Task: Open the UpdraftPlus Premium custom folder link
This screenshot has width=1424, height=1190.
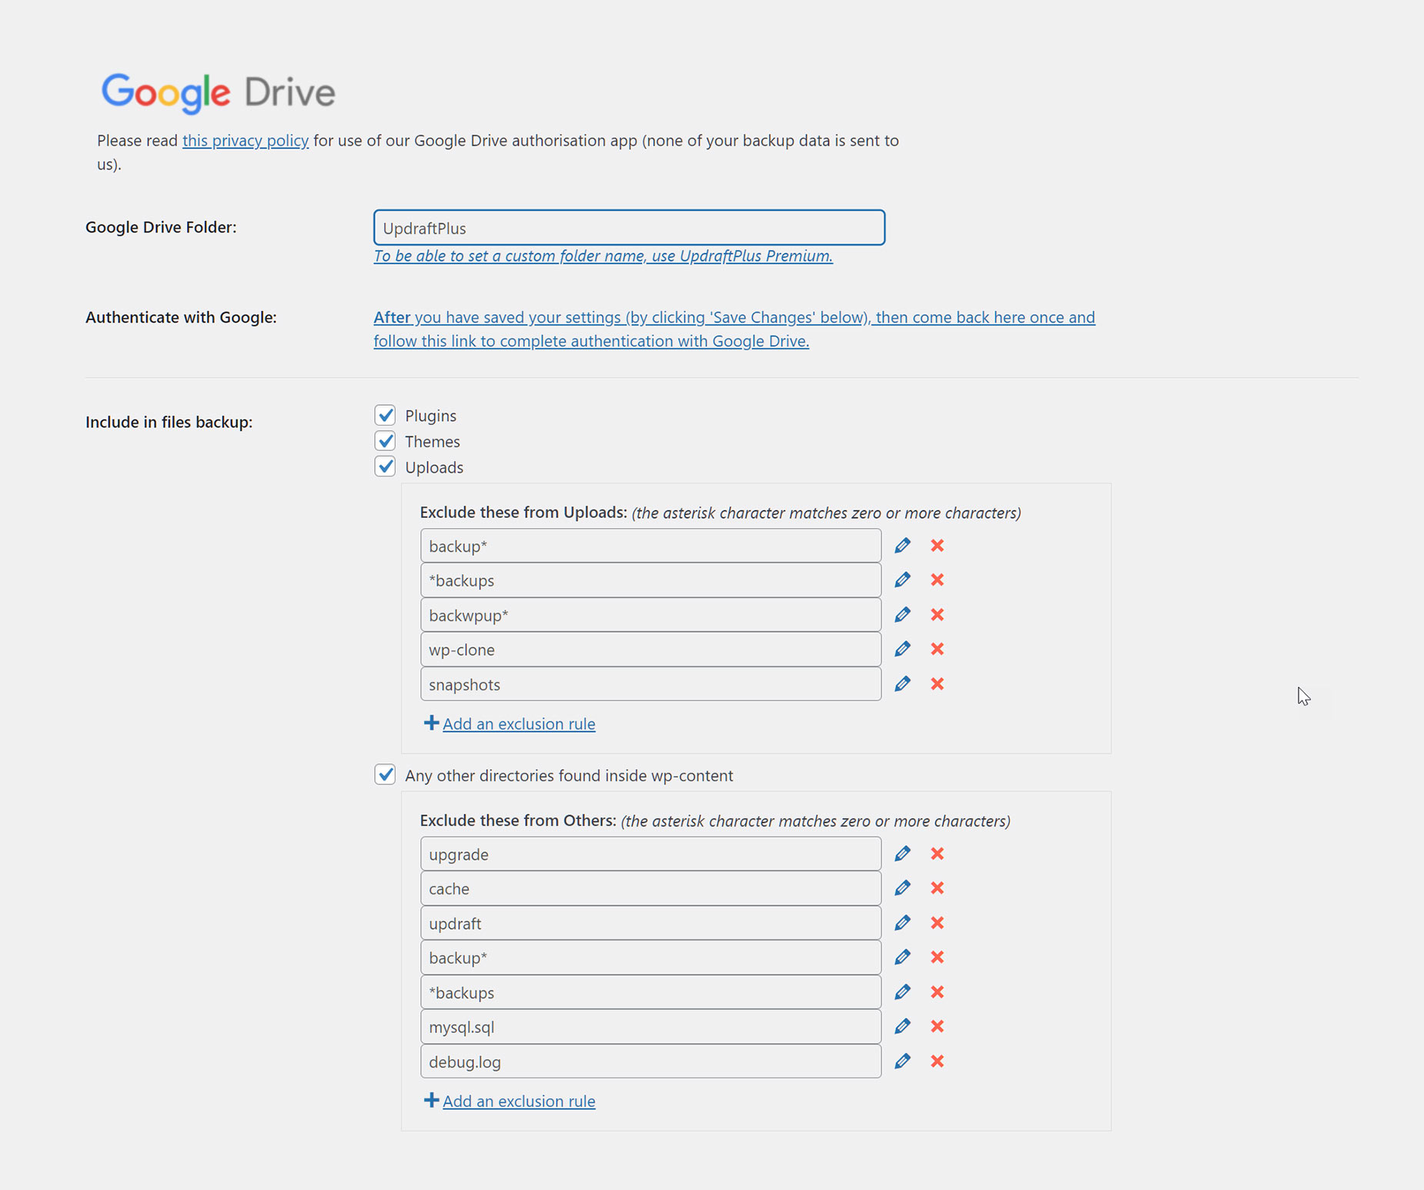Action: 603,256
